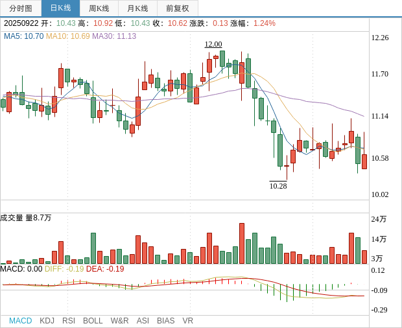Click the tallest red volume bar
Image resolution: width=402 pixels, height=328 pixels.
[242, 244]
